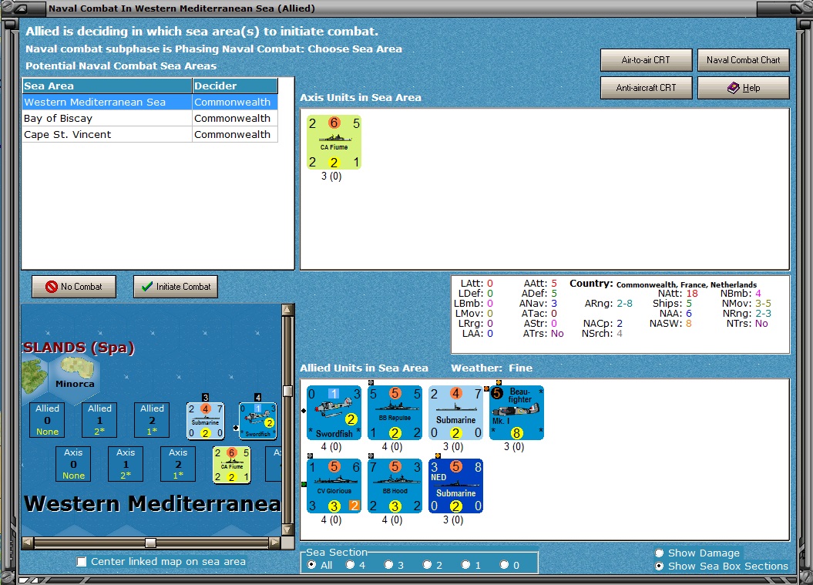Viewport: 813px width, 585px height.
Task: Click the CA Fiume counter on the map
Action: pos(232,465)
